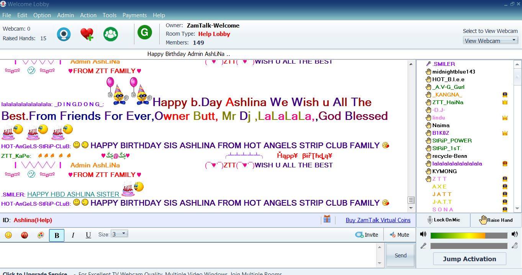The width and height of the screenshot is (522, 275).
Task: Click the Send button
Action: pyautogui.click(x=401, y=255)
